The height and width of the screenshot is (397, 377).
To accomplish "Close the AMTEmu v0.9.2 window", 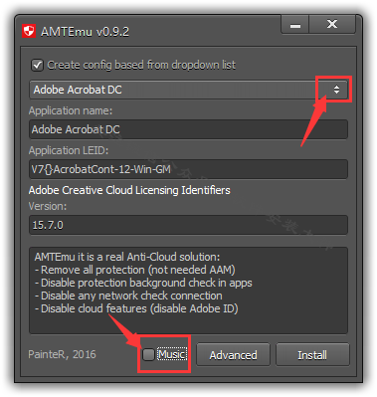I will click(x=332, y=25).
